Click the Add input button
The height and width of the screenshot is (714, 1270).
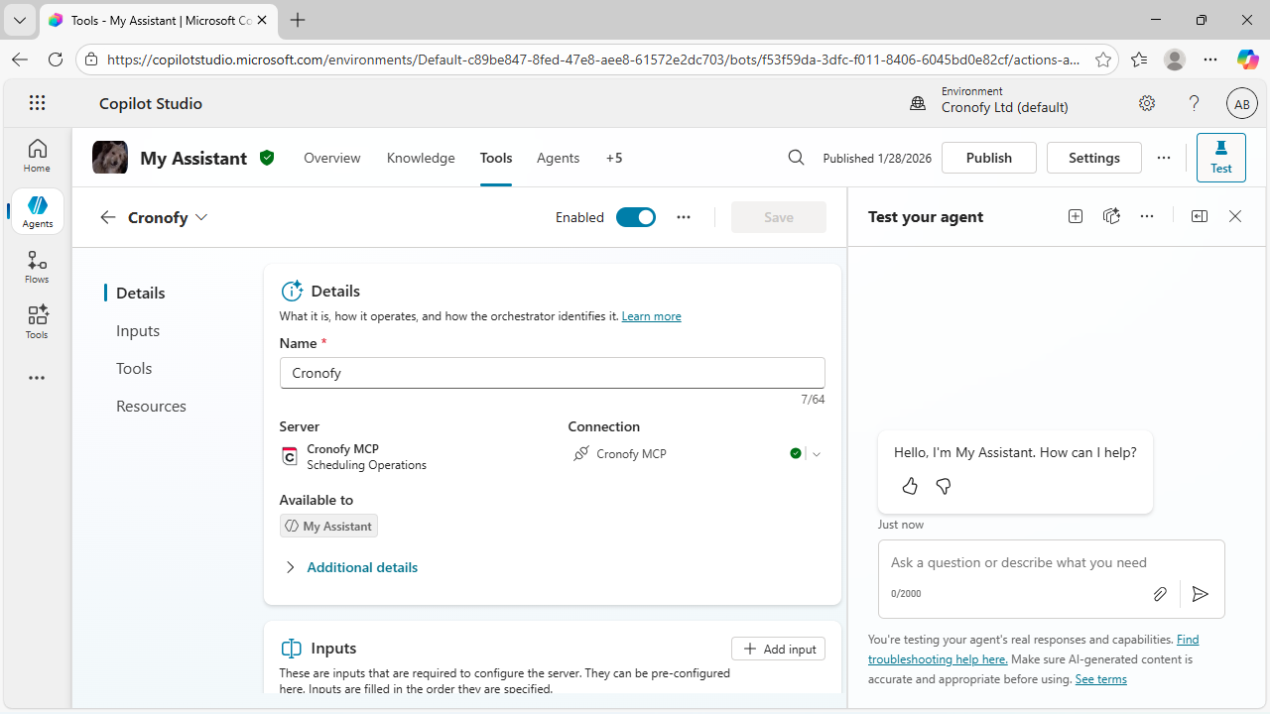[x=779, y=649]
